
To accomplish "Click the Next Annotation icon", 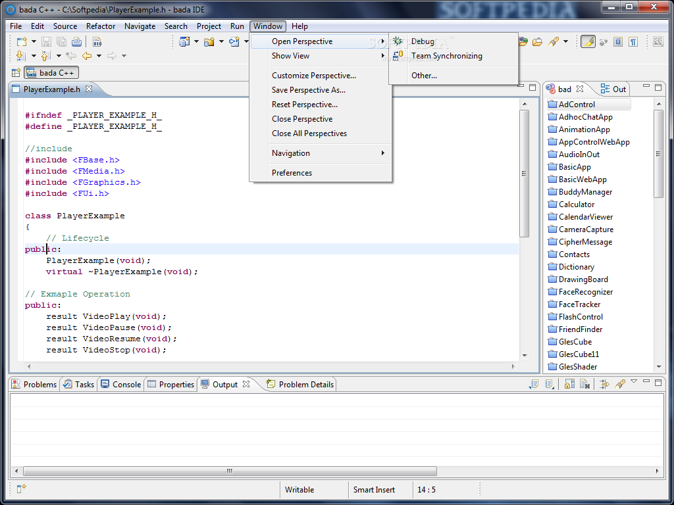I will click(20, 56).
